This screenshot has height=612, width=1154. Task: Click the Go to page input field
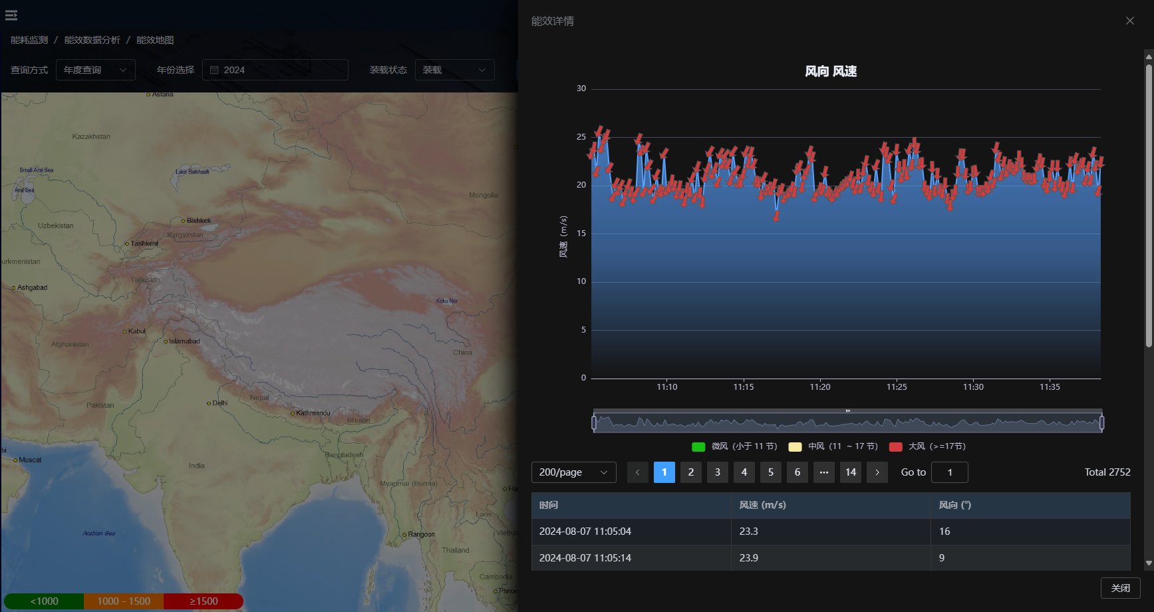point(949,472)
